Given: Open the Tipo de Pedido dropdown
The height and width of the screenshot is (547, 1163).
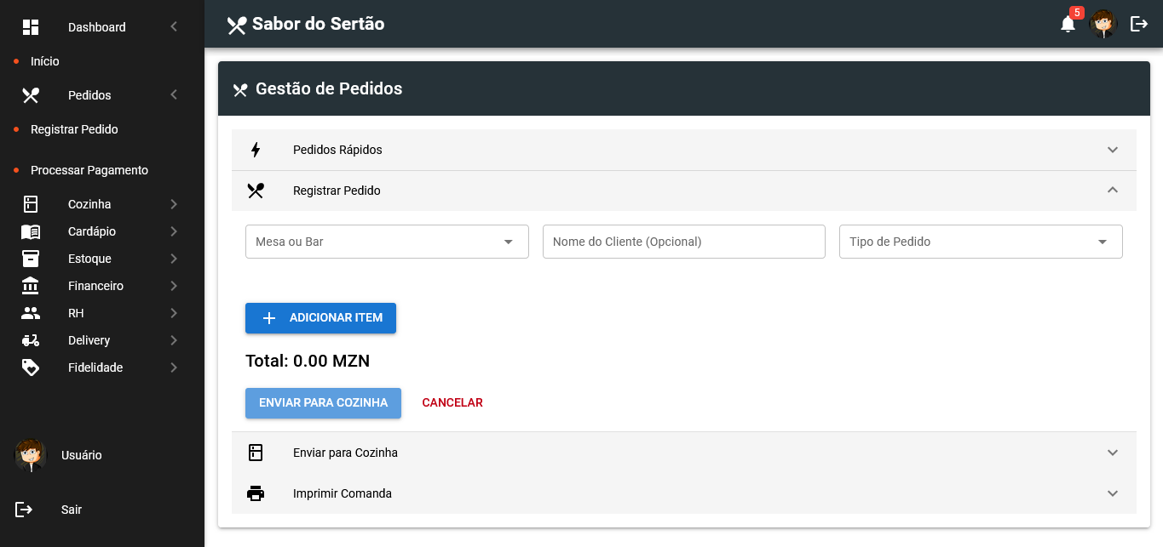Looking at the screenshot, I should (981, 242).
